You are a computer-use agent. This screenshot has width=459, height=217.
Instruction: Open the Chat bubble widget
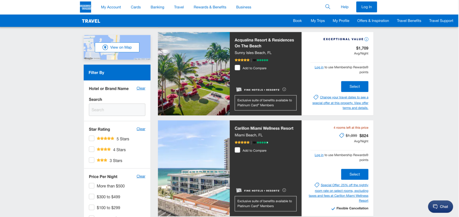440,207
